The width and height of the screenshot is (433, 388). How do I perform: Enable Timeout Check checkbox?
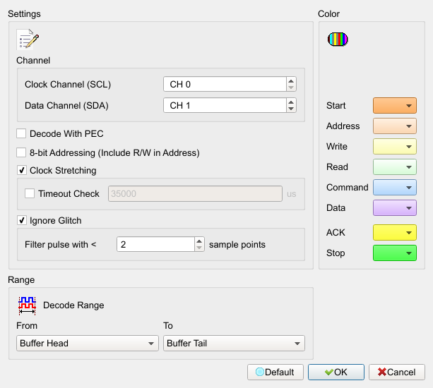click(x=30, y=193)
